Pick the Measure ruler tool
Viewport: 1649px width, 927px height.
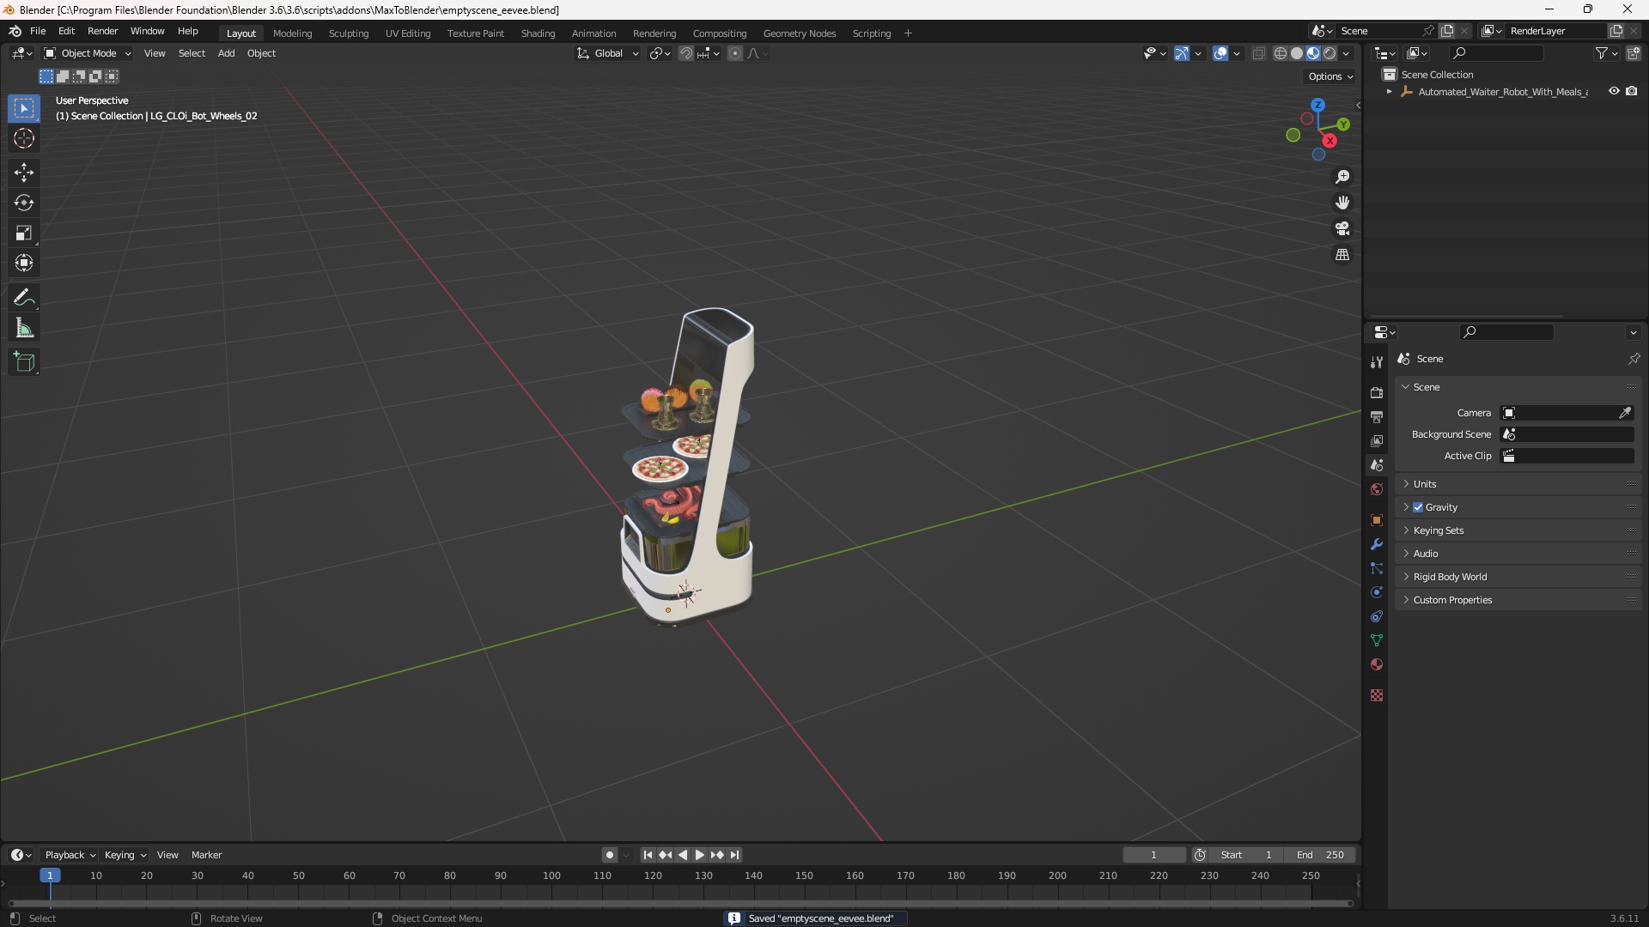[24, 328]
